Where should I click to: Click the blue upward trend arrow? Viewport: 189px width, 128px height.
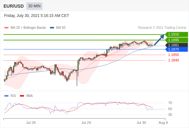pos(159,40)
